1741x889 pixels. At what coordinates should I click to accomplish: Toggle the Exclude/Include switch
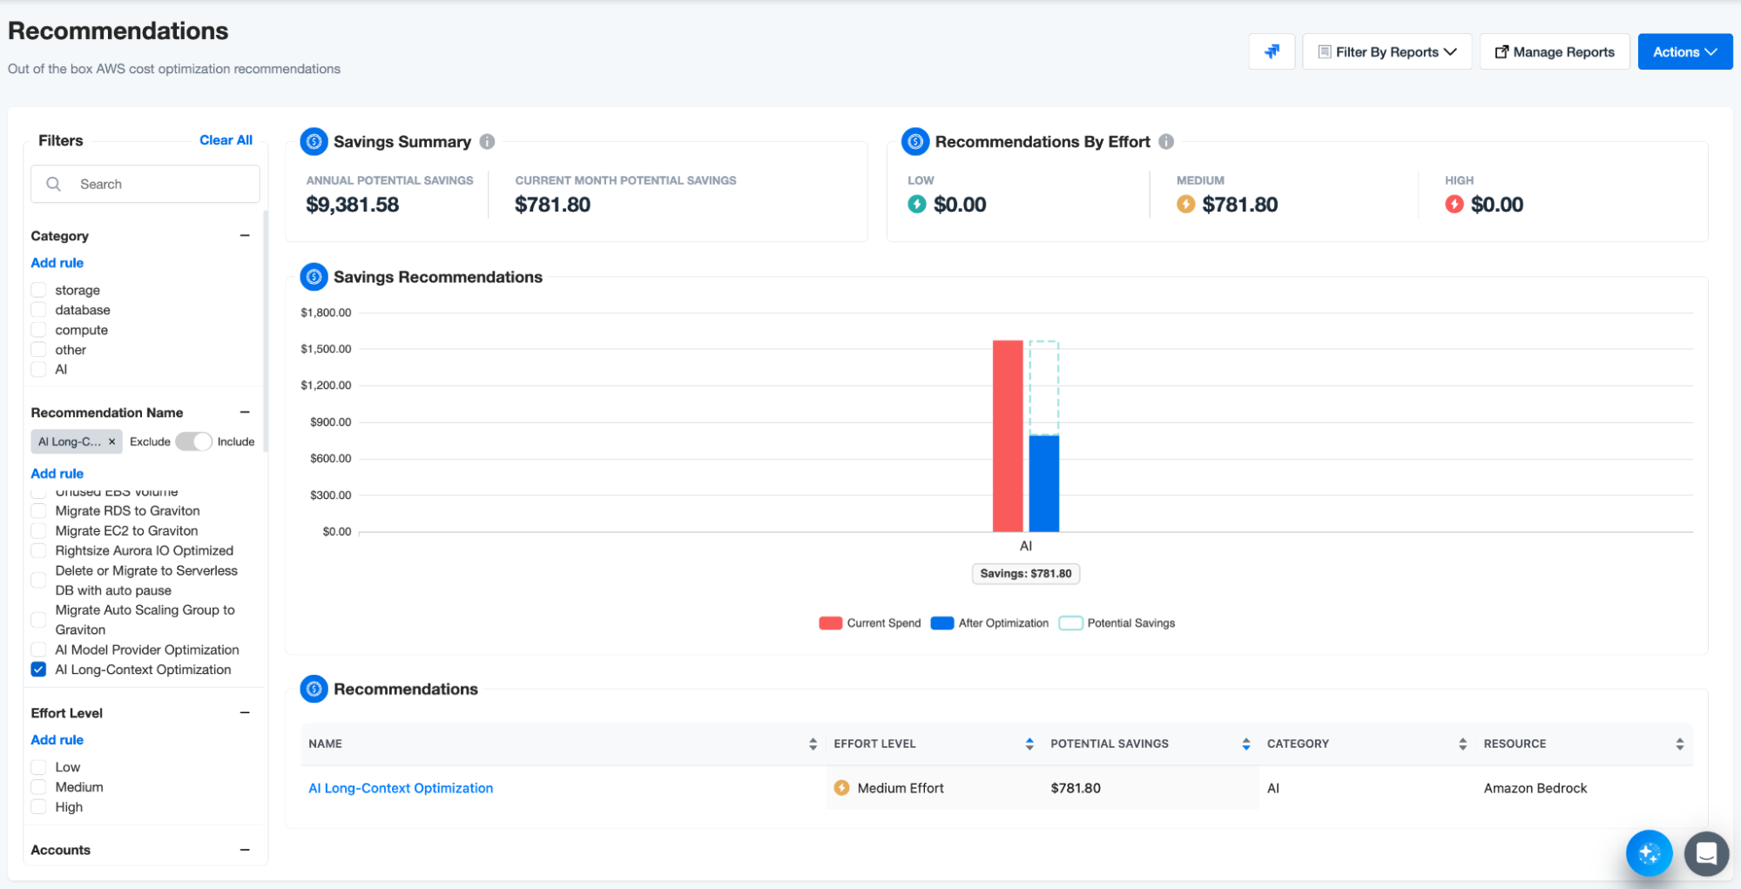click(x=193, y=442)
